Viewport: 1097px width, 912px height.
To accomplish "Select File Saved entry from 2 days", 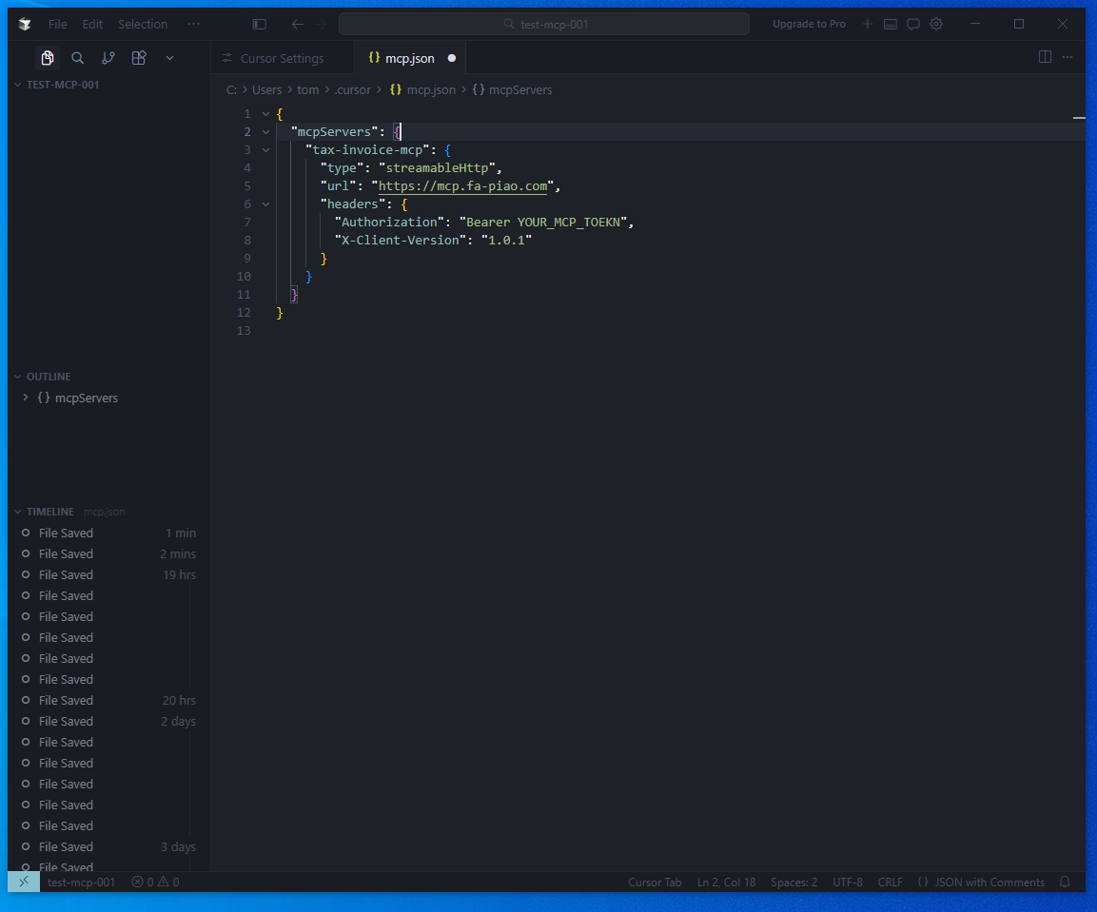I will point(108,721).
